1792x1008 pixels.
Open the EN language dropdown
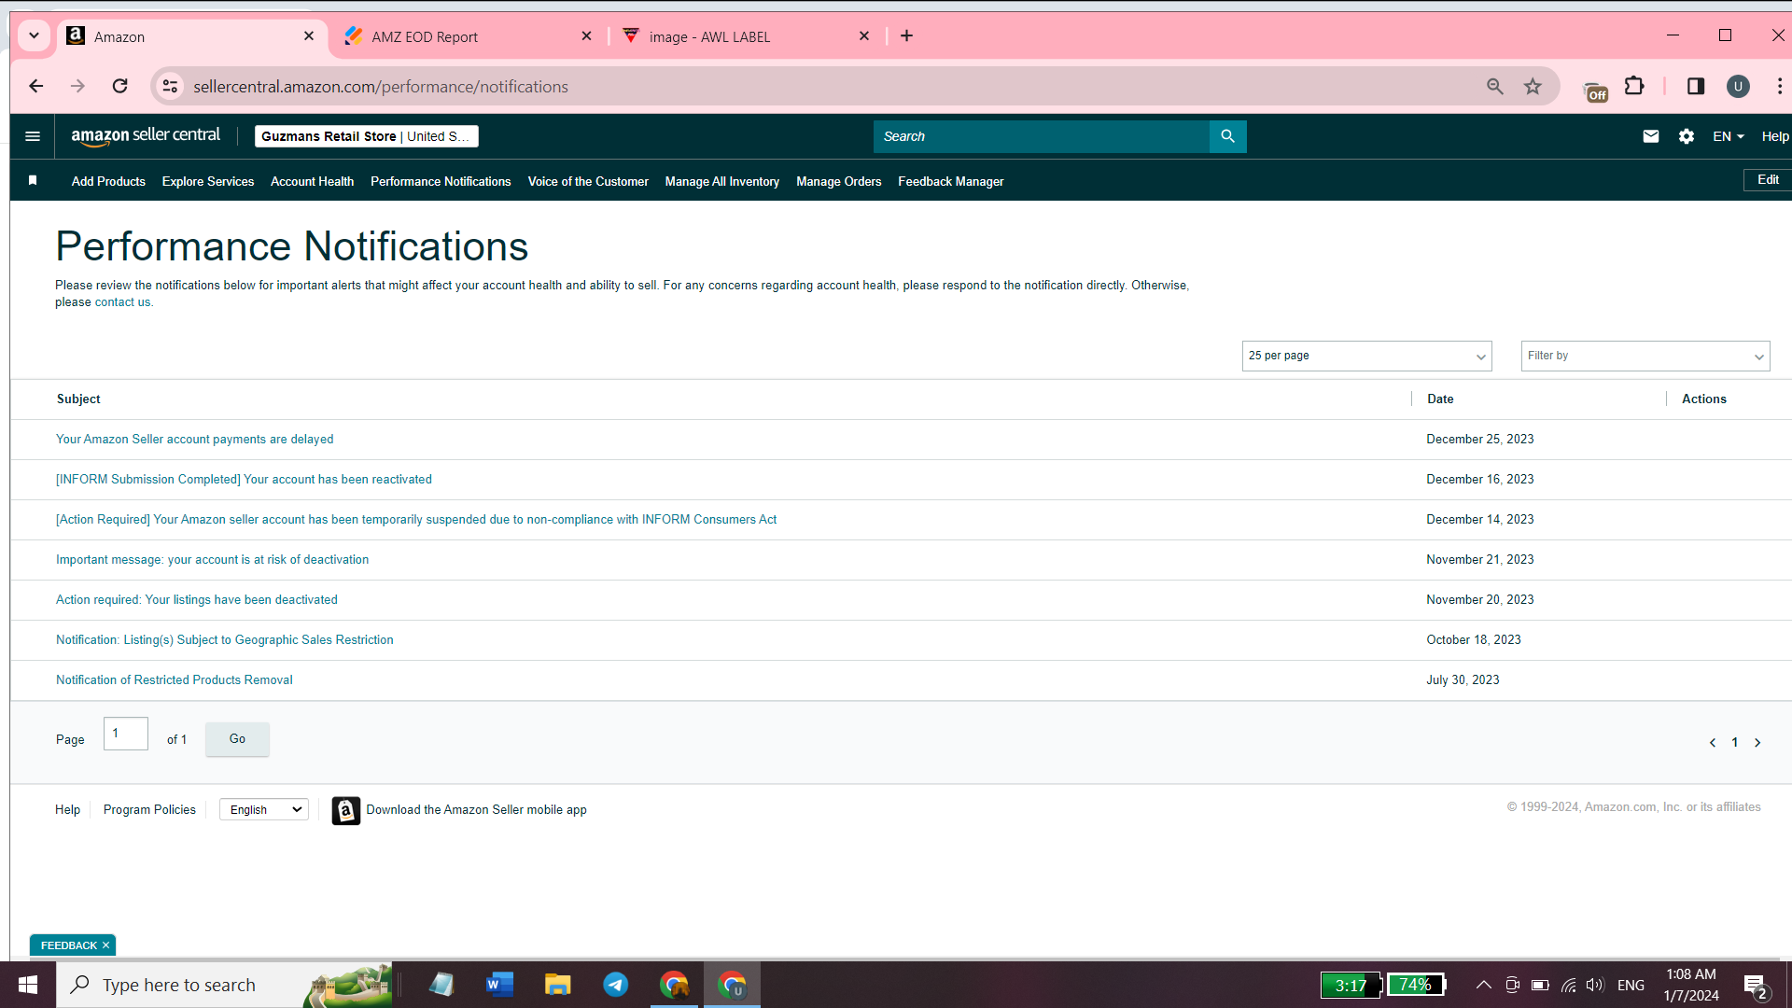[1729, 136]
